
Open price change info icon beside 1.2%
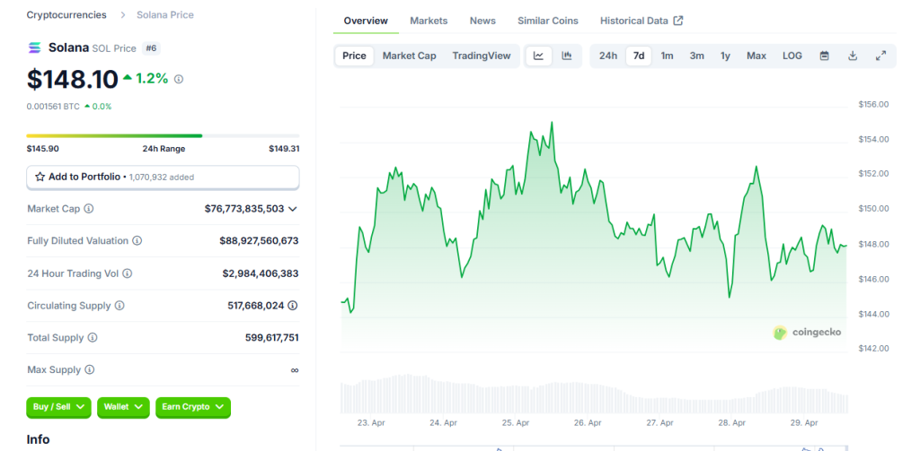[179, 79]
